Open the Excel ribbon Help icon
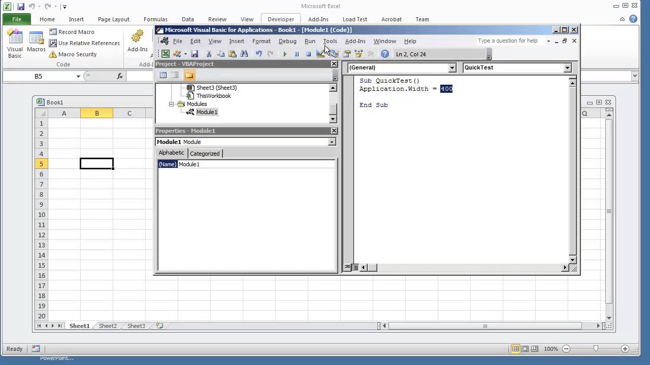The height and width of the screenshot is (365, 650). (x=633, y=19)
